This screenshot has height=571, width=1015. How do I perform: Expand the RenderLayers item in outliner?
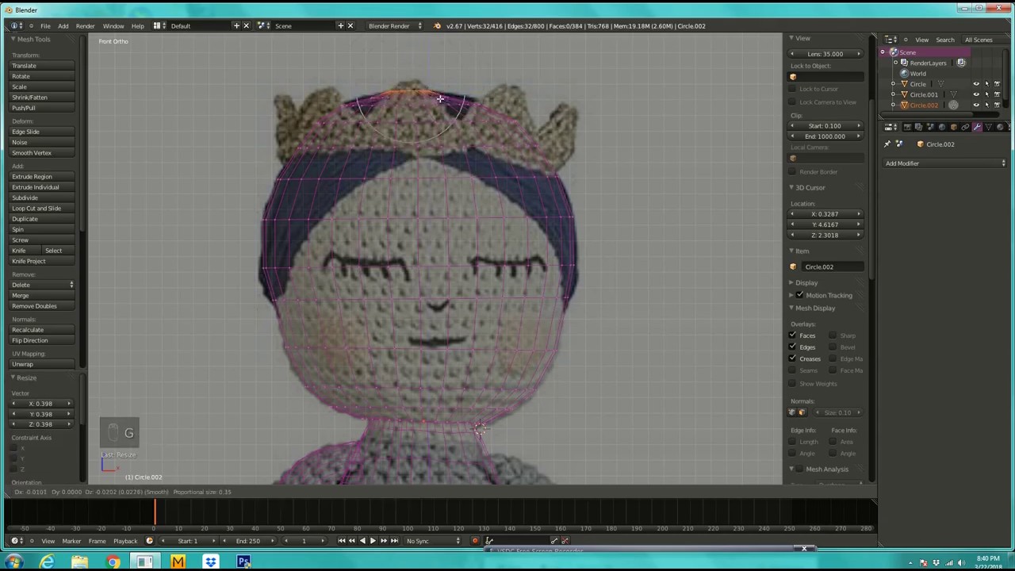(x=895, y=63)
